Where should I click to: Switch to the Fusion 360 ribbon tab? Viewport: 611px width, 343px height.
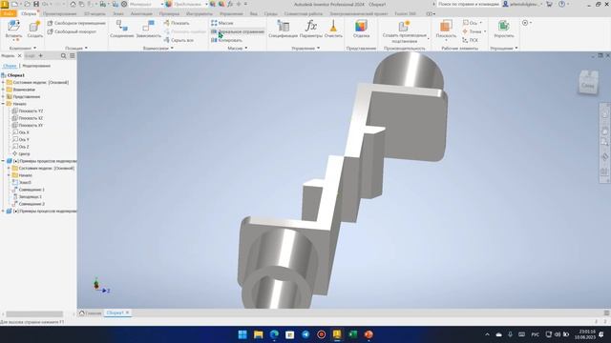click(x=405, y=13)
